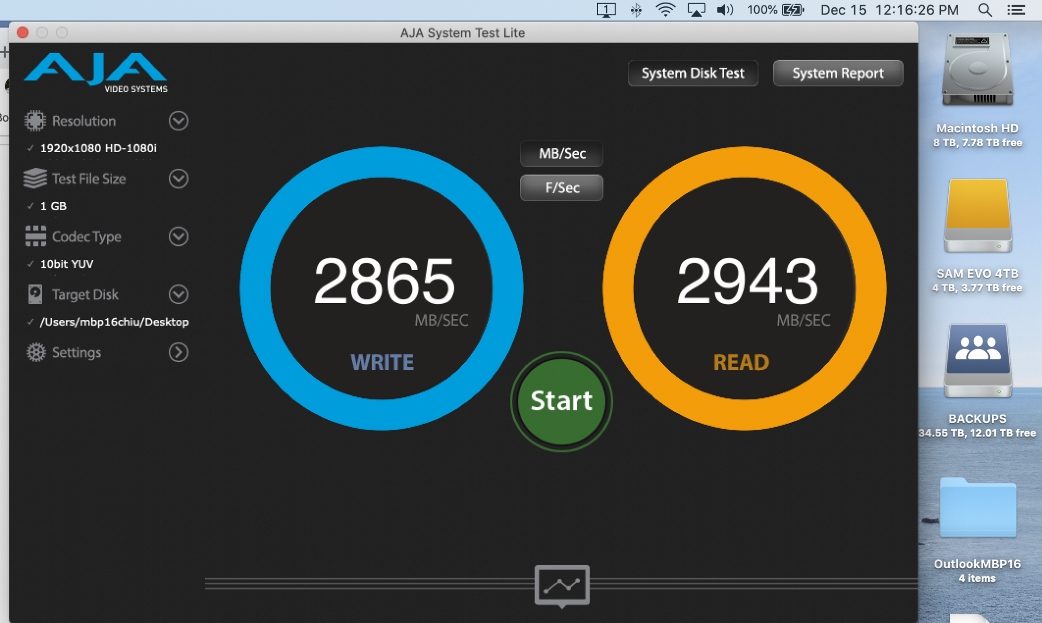Close the AJA System Test window
The image size is (1042, 623).
[x=22, y=32]
